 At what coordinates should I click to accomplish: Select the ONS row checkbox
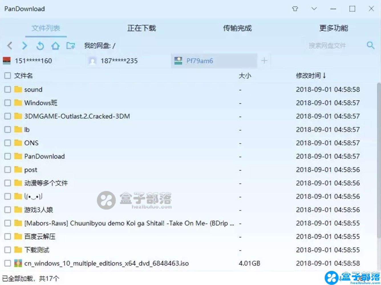click(x=8, y=143)
